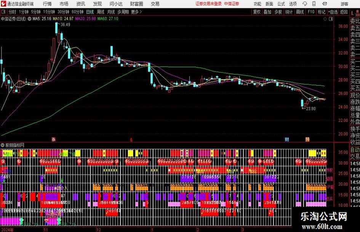The height and width of the screenshot is (232, 360).
Task: Open the 交易 menu
Action: pos(155,4)
